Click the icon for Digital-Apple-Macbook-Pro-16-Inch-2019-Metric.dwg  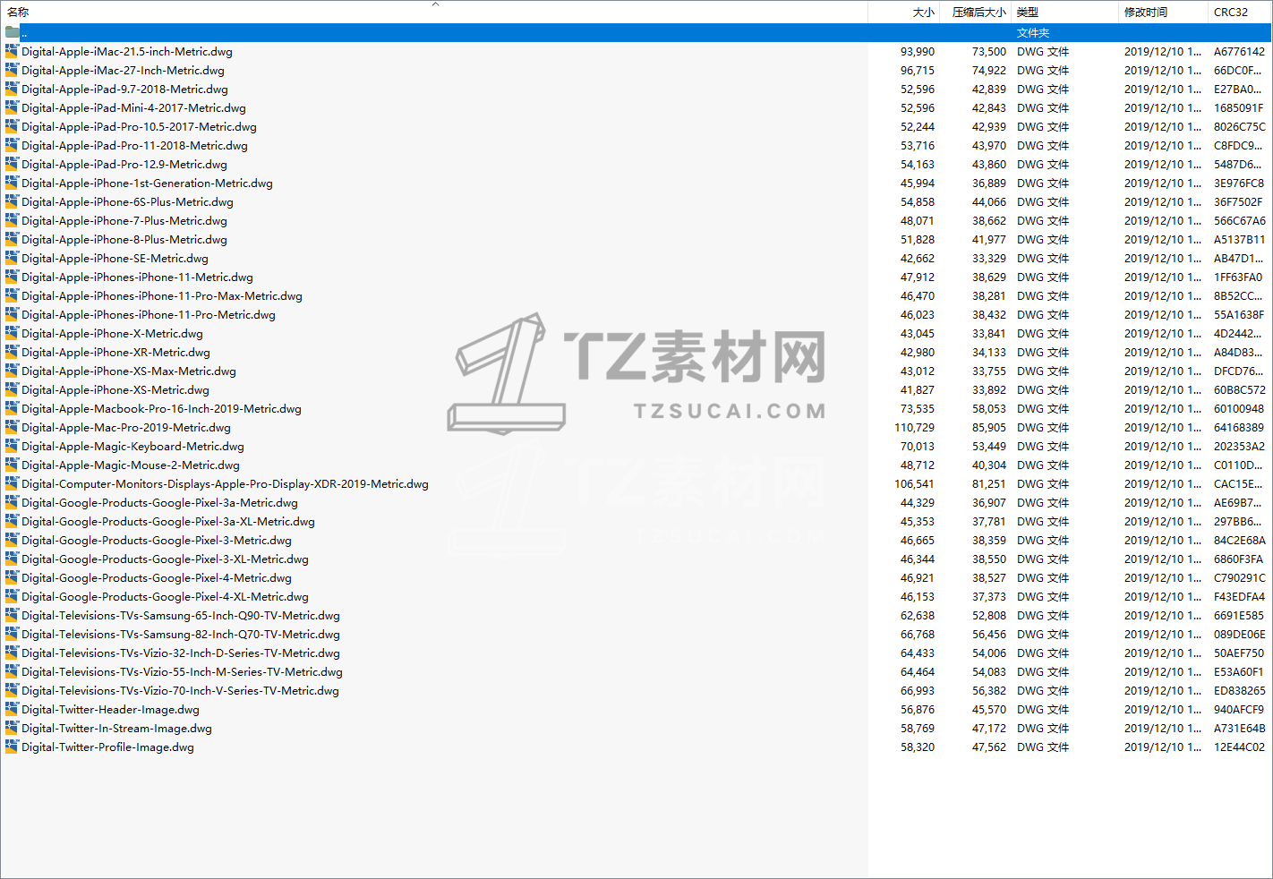pyautogui.click(x=12, y=409)
